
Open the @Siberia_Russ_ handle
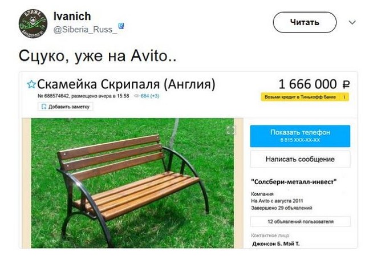coord(86,30)
